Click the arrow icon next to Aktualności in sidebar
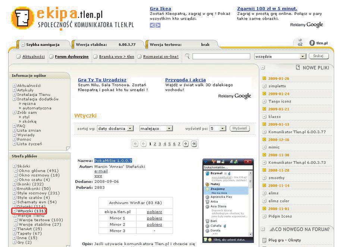Image resolution: width=342 pixels, height=247 pixels. click(15, 85)
